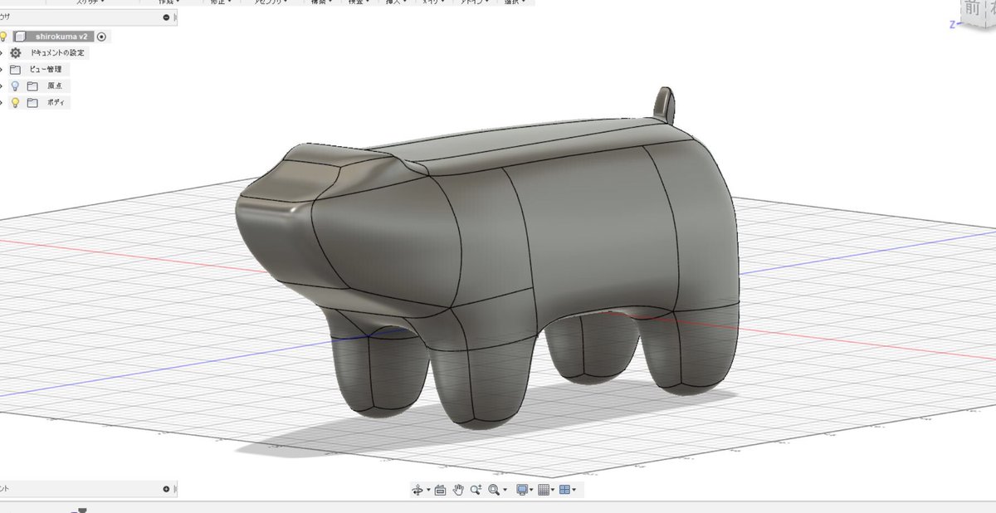This screenshot has height=513, width=996.
Task: Select the 原点 tree item
Action: tap(54, 86)
